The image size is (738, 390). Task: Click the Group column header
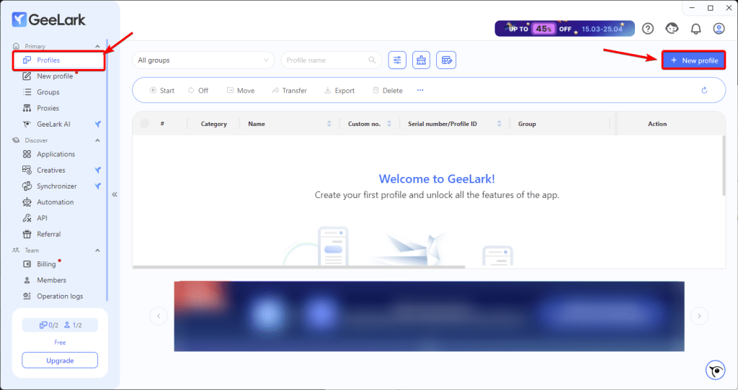click(x=527, y=124)
